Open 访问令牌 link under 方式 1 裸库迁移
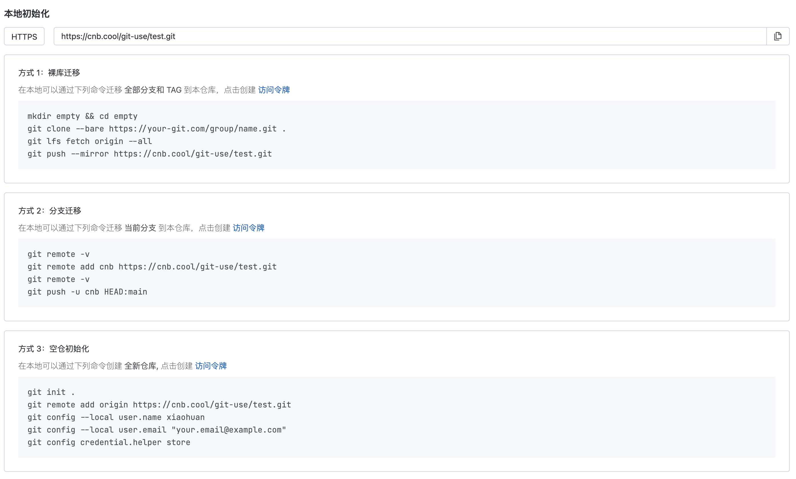This screenshot has height=479, width=796. point(274,90)
